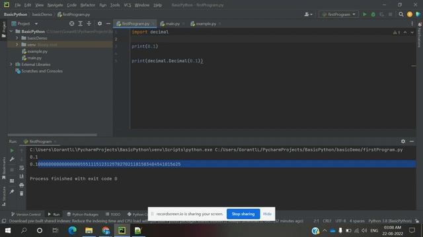This screenshot has height=237, width=423.
Task: Toggle soft-wrap in Run console
Action: [x=22, y=168]
